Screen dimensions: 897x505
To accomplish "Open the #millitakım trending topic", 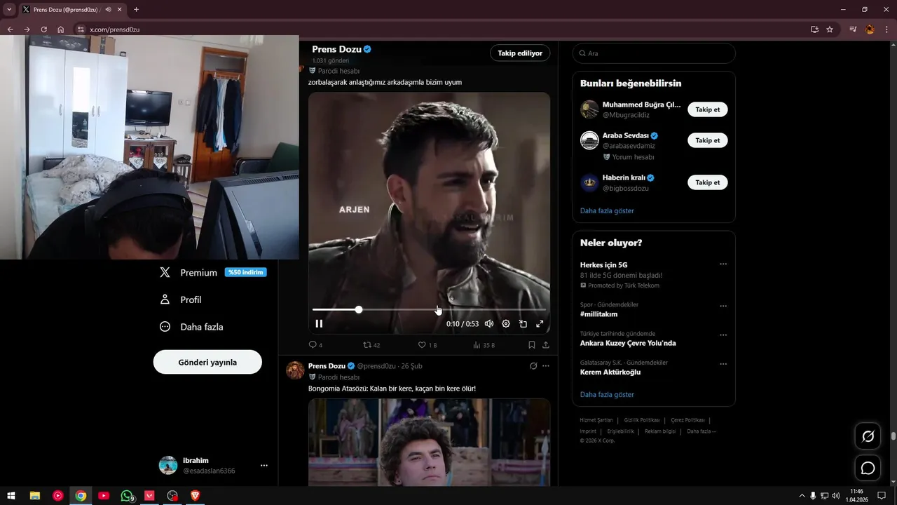I will (x=598, y=314).
